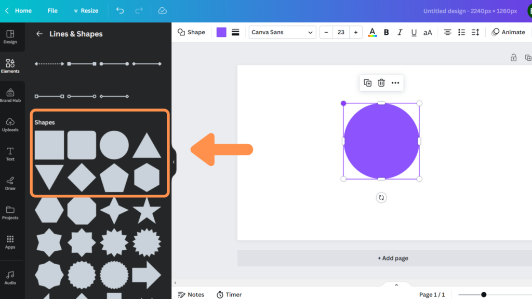This screenshot has width=532, height=299.
Task: Open the Brand Hub panel
Action: click(x=10, y=96)
